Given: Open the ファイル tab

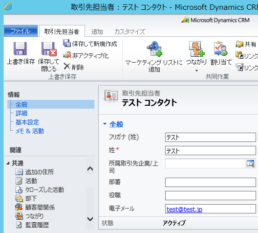Looking at the screenshot, I should point(21,31).
